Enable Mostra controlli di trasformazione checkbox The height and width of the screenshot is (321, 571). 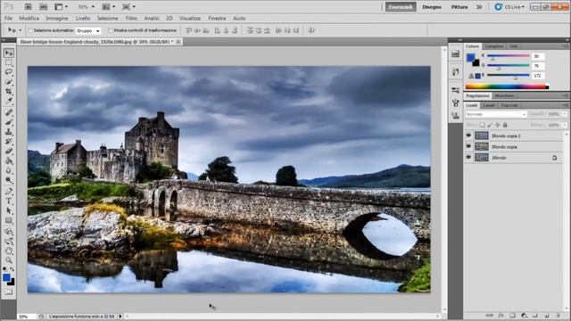tap(111, 30)
